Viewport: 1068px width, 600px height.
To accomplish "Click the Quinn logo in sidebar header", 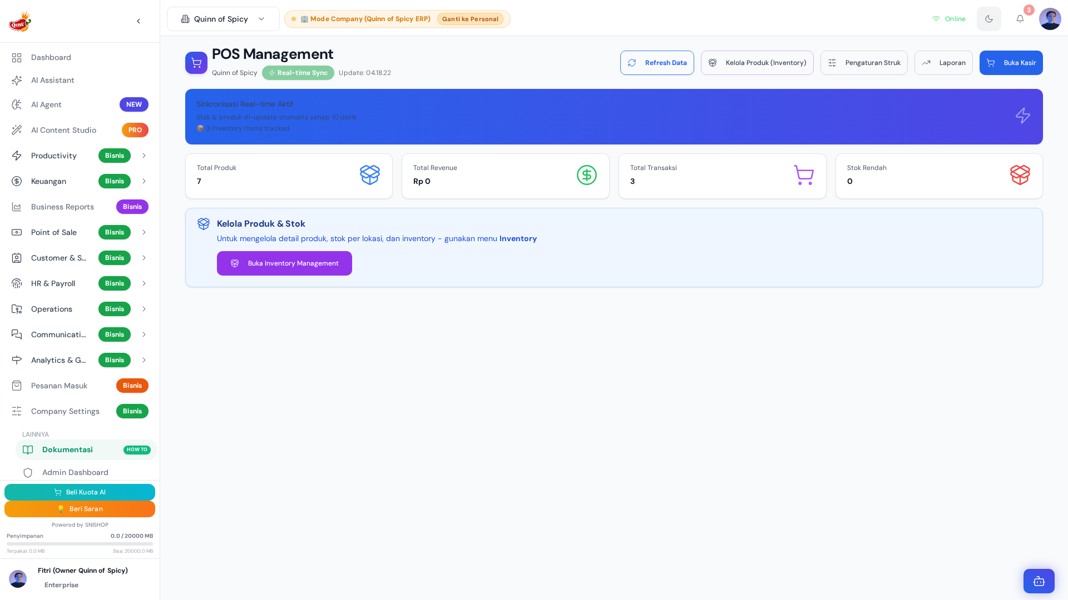I will coord(20,21).
